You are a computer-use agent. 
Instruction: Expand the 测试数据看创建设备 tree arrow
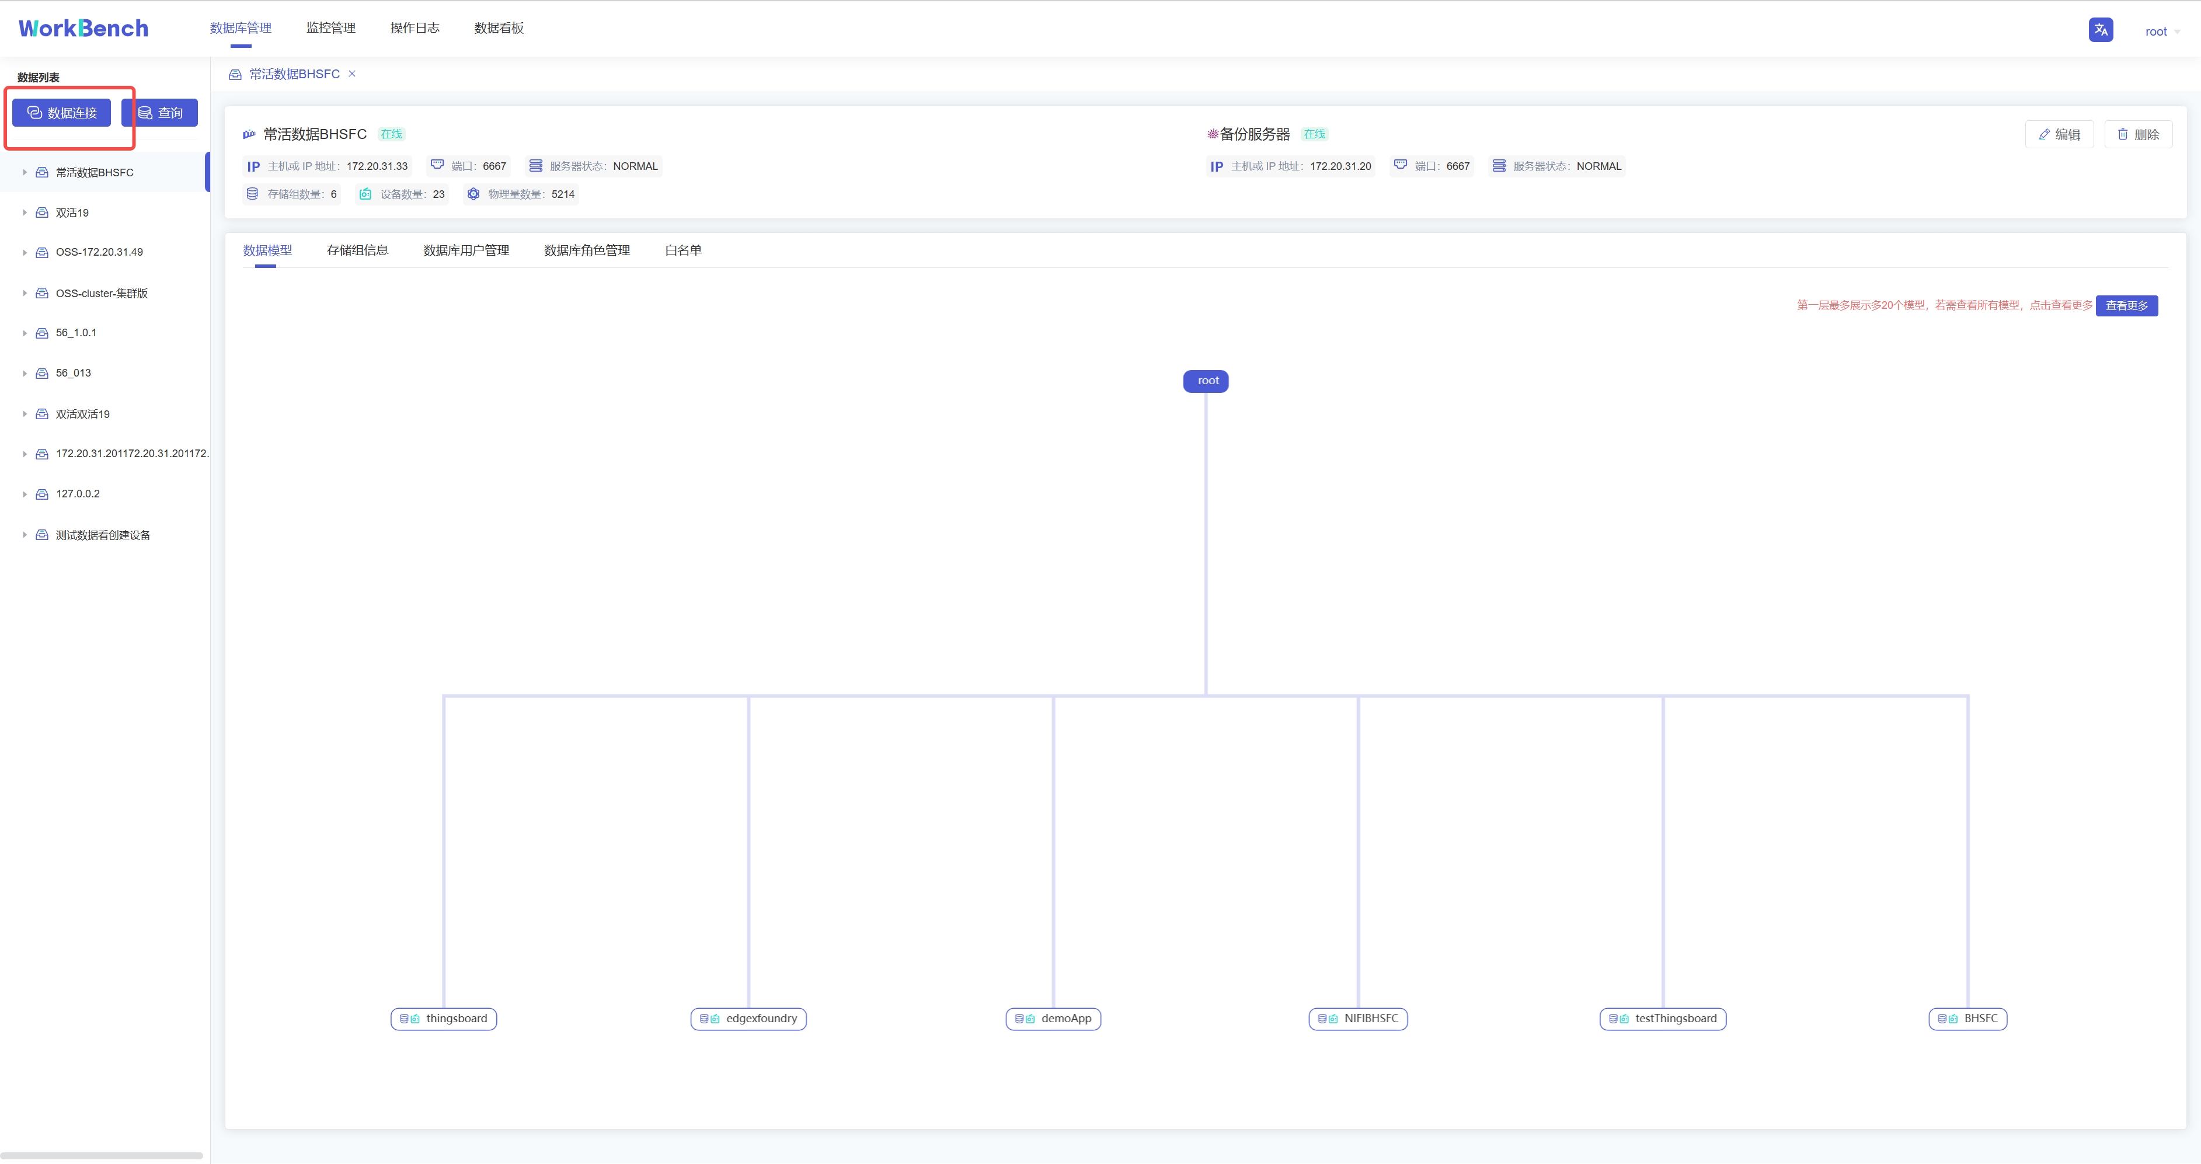25,535
